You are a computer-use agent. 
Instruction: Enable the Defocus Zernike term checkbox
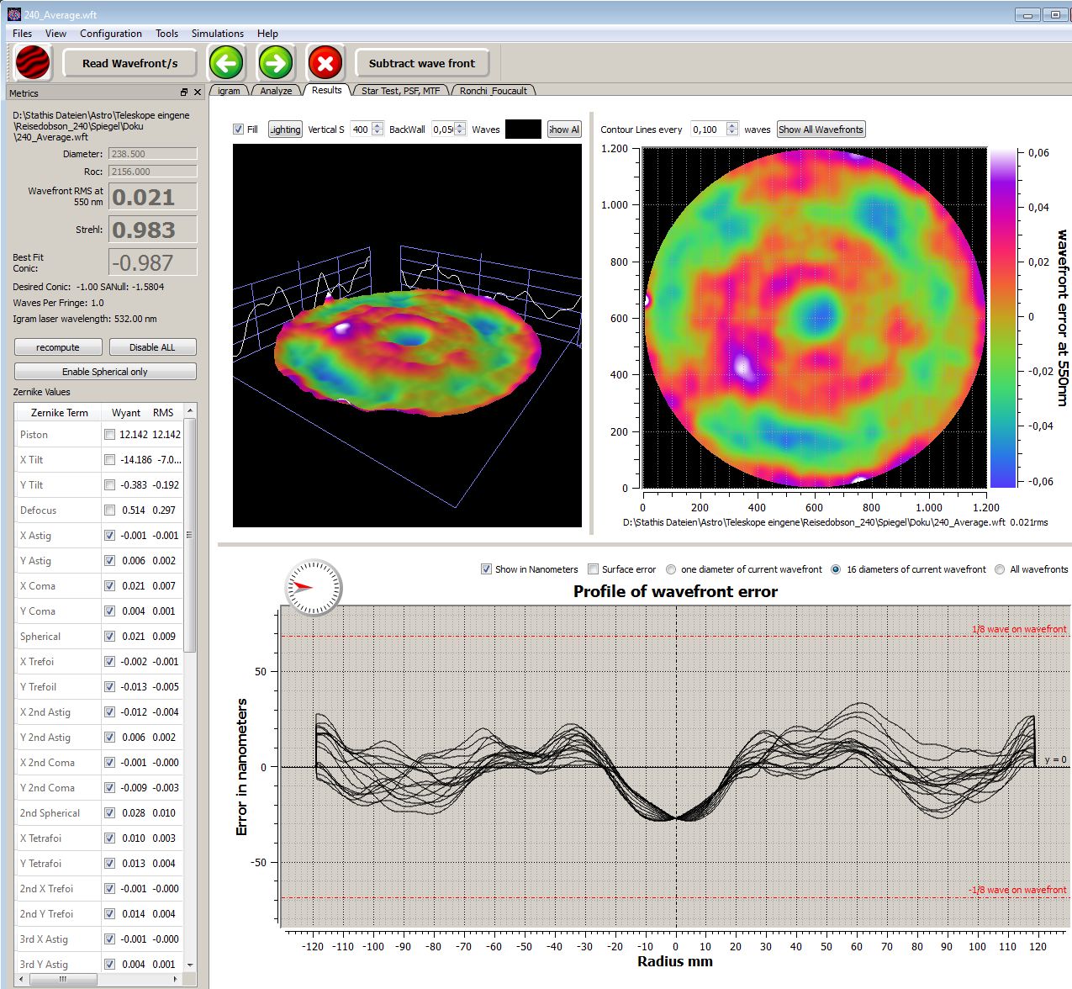tap(109, 510)
